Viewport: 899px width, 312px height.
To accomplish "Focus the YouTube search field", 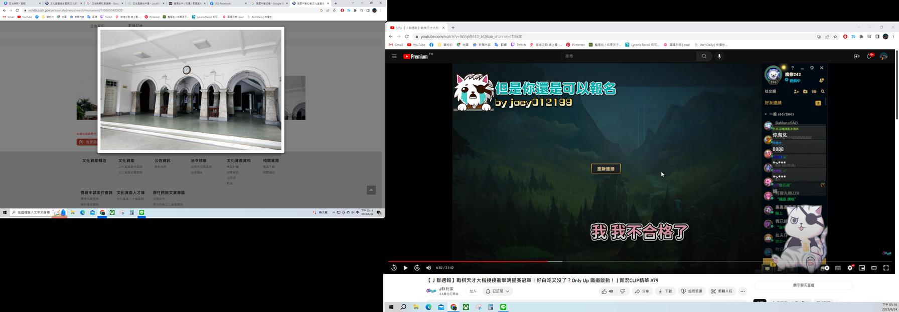I will click(x=628, y=57).
